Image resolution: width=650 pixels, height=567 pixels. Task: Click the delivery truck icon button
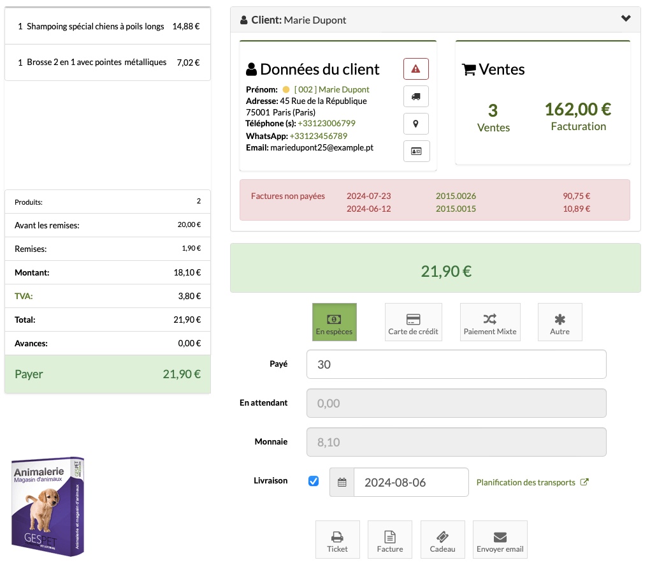415,96
